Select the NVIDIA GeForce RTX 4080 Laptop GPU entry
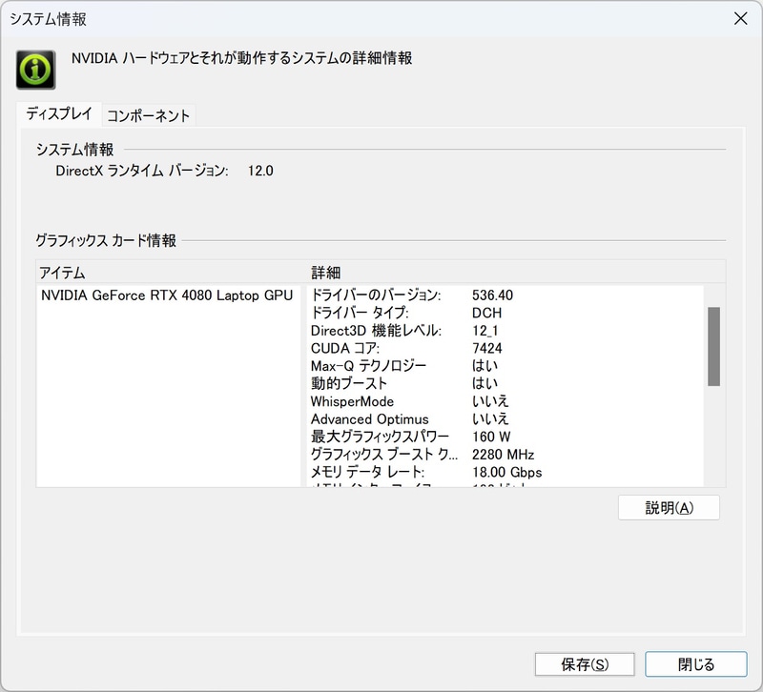 pos(168,295)
